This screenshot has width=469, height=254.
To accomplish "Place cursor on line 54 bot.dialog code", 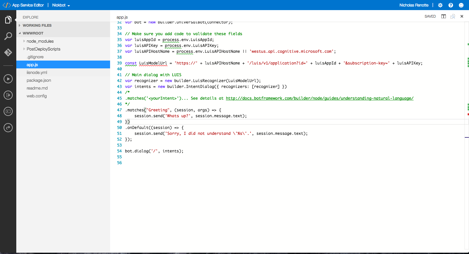I will click(x=154, y=151).
